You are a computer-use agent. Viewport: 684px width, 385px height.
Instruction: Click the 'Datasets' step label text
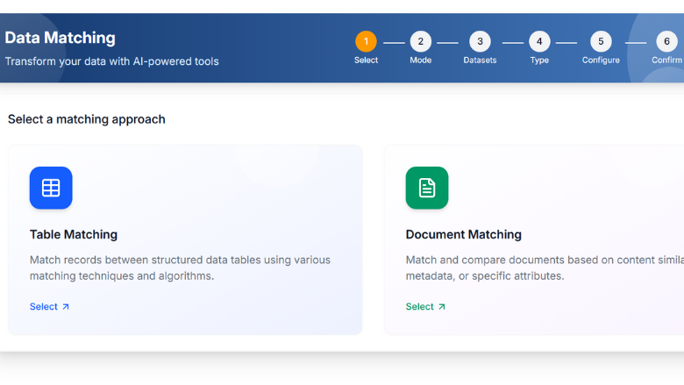(x=480, y=61)
